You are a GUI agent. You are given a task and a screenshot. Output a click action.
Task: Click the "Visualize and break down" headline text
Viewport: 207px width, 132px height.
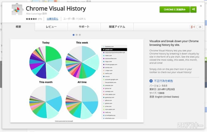point(174,43)
